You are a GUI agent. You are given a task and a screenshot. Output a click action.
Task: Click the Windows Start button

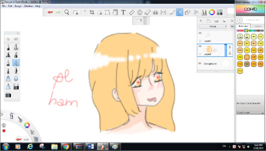(6, 147)
